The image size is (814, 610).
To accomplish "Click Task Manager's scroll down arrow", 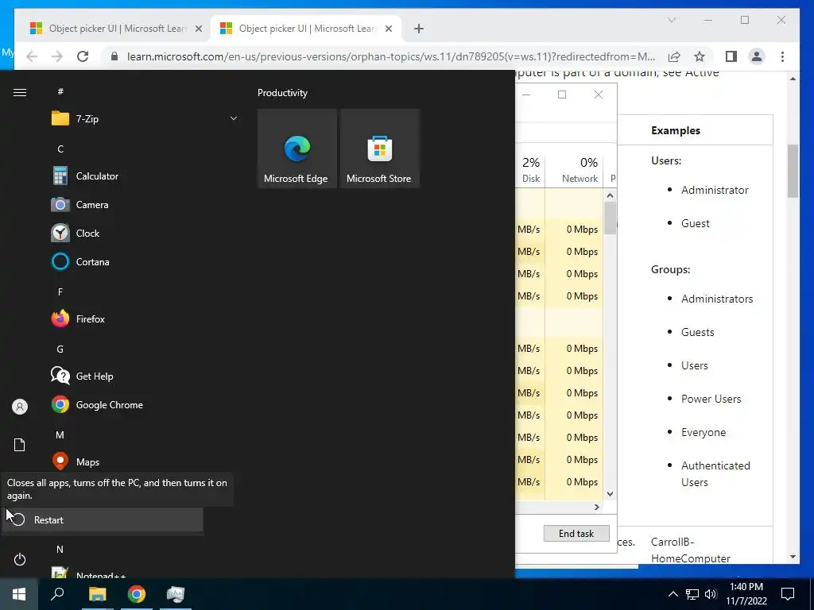I will click(x=610, y=494).
